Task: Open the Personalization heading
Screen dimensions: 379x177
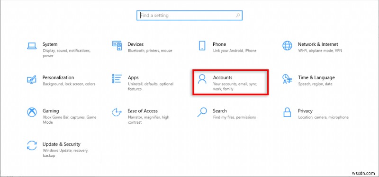Action: pyautogui.click(x=58, y=77)
